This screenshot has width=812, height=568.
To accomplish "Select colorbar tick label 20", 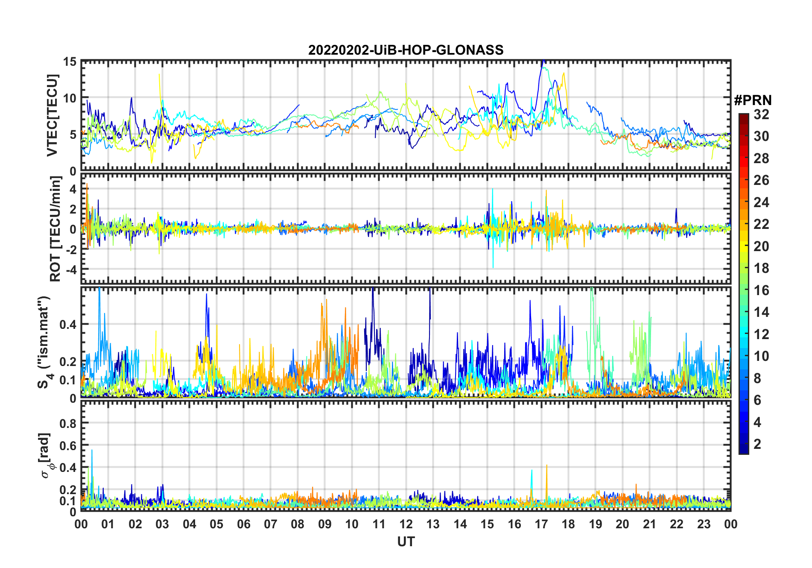I will pos(761,246).
